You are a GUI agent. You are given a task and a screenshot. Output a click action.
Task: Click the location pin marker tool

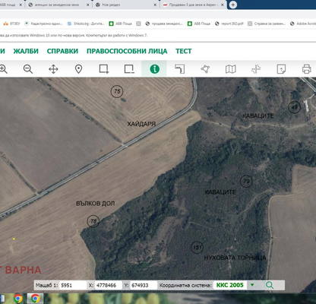pyautogui.click(x=78, y=69)
